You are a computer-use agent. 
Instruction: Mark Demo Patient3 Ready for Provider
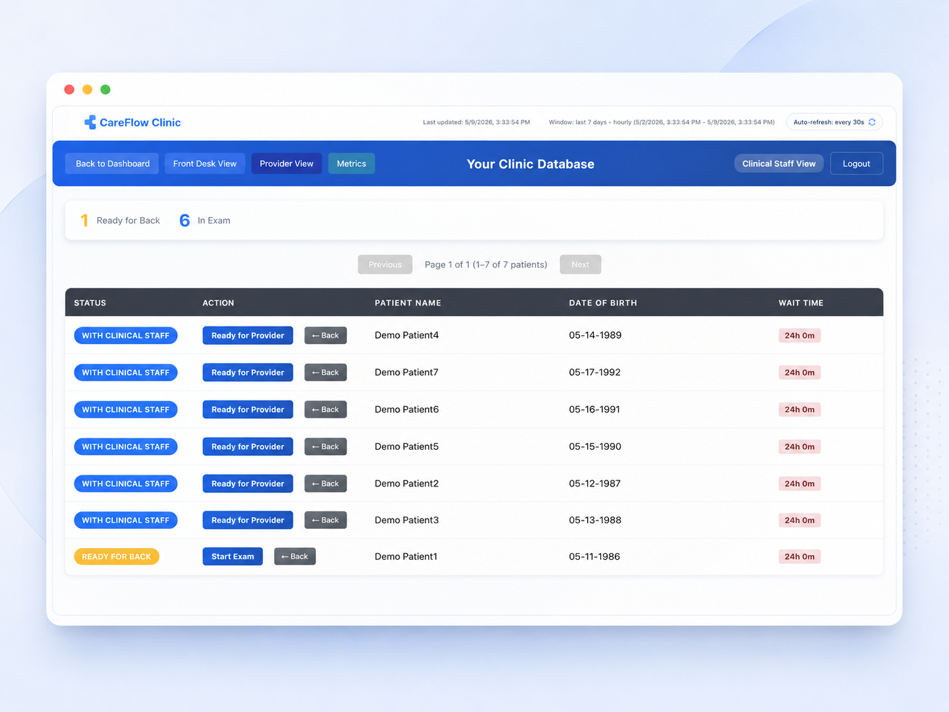tap(248, 520)
